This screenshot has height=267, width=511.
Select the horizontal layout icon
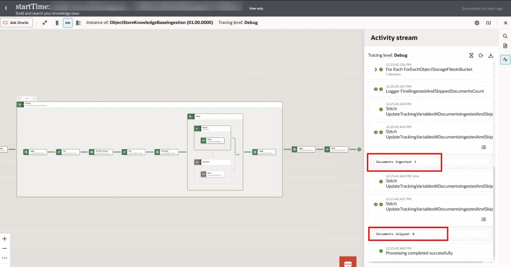[x=68, y=23]
